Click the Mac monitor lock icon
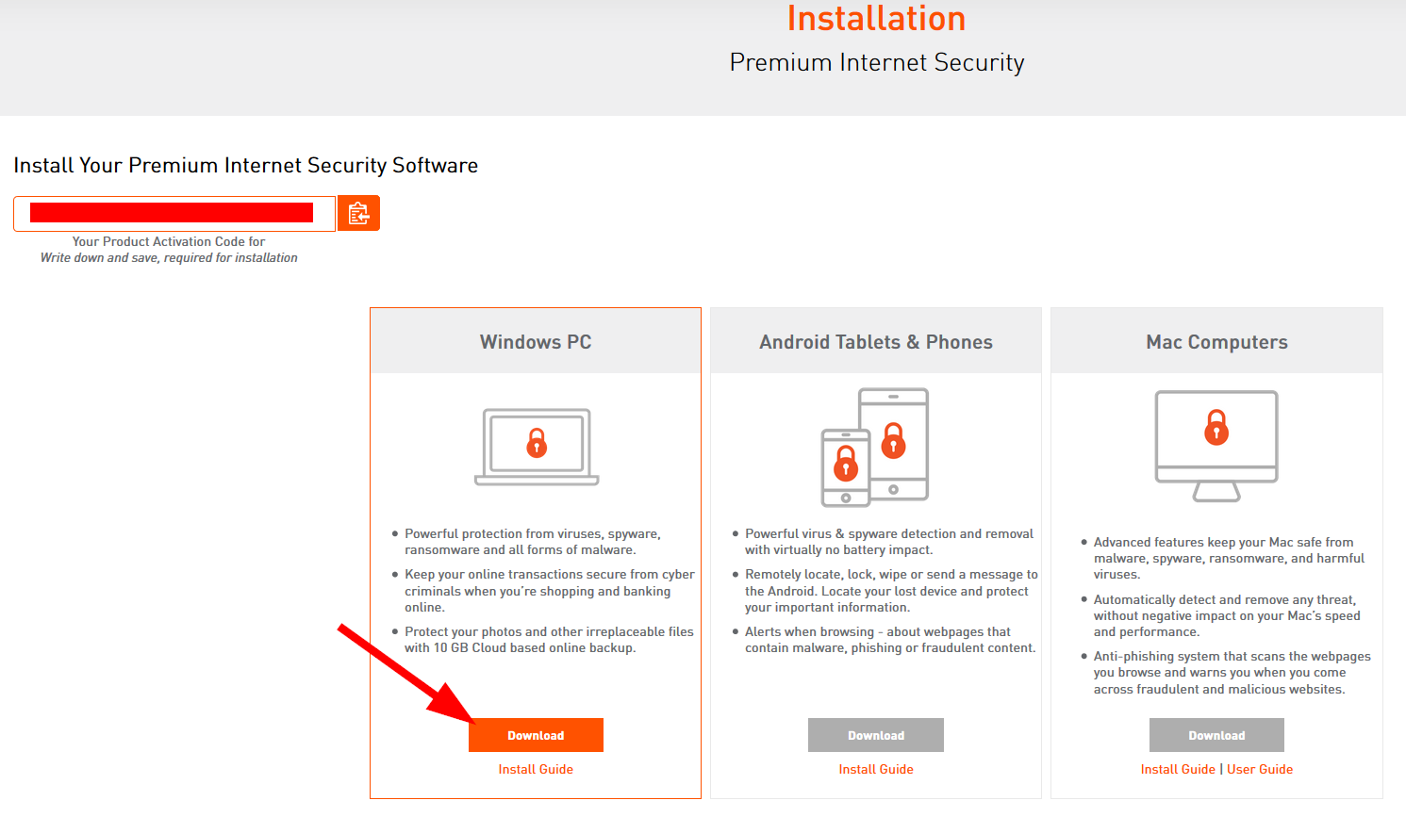Screen dimensions: 1406x817 coord(1216,446)
